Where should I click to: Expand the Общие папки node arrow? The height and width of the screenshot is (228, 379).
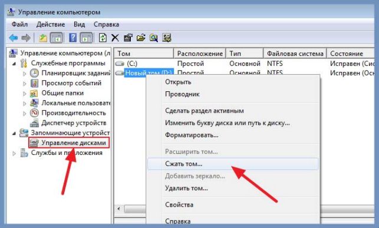pos(24,94)
